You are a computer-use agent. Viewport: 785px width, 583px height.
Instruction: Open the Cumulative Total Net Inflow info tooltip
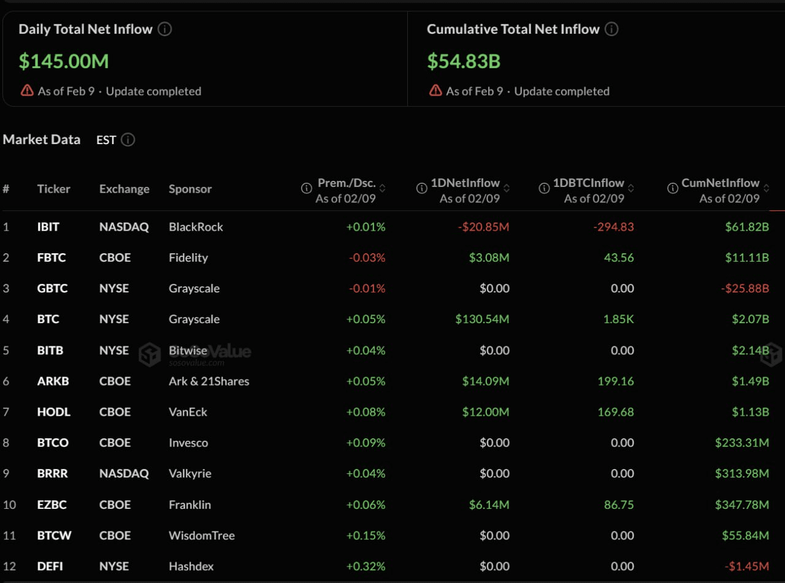611,28
